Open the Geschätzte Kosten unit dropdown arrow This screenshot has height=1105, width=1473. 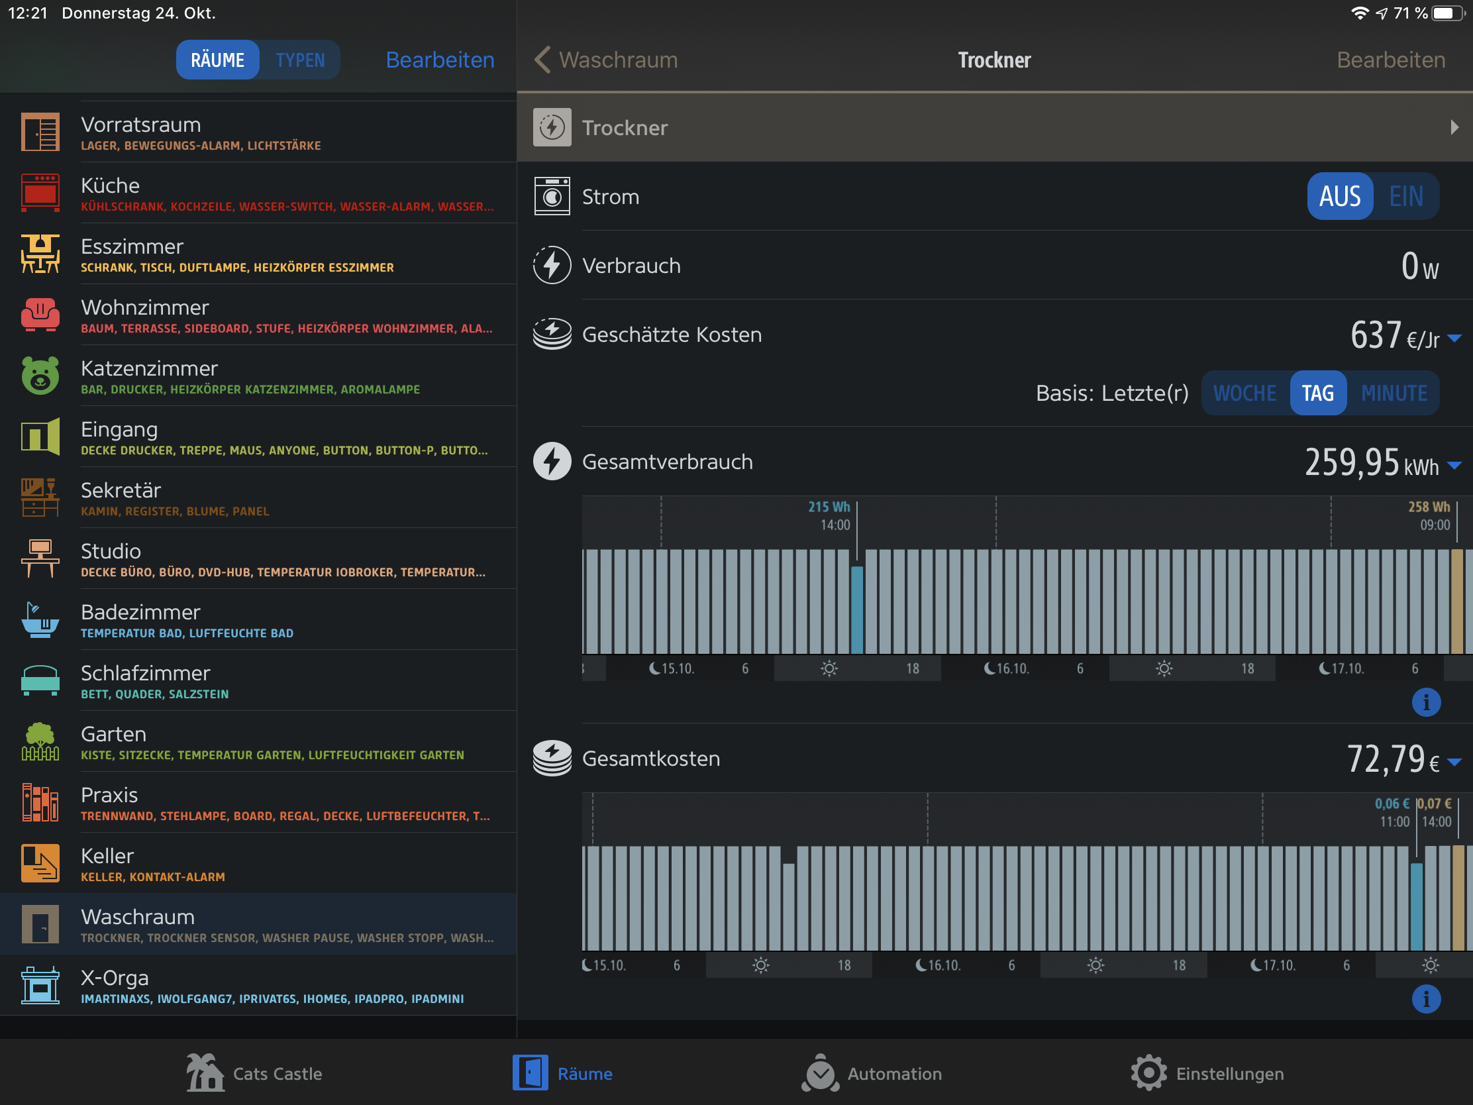tap(1454, 339)
